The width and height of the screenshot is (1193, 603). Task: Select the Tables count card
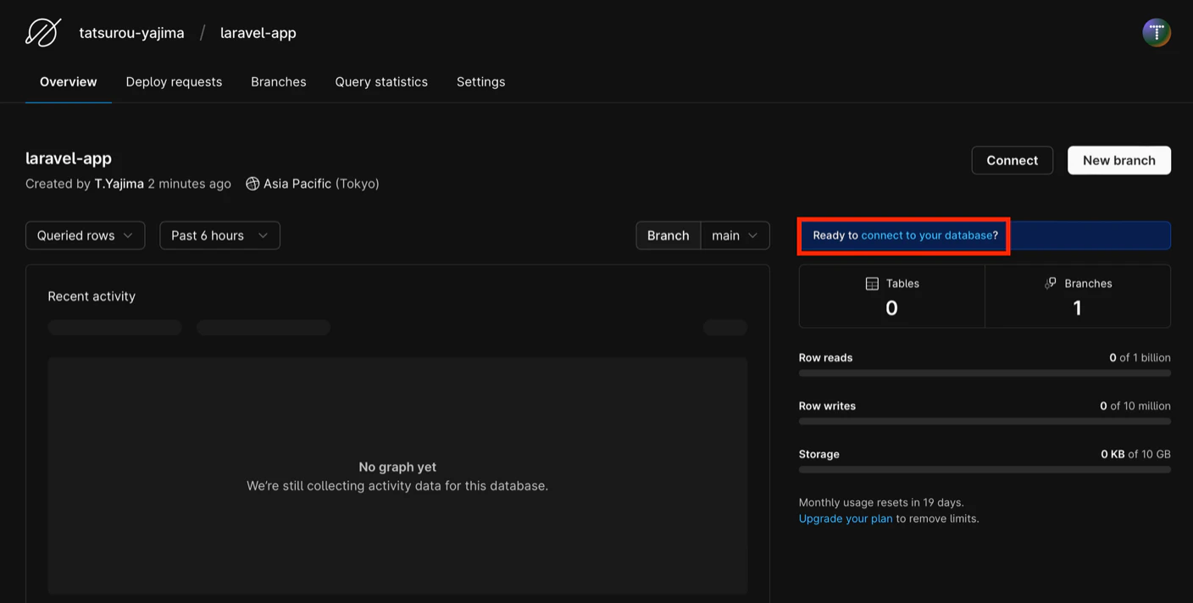[891, 296]
